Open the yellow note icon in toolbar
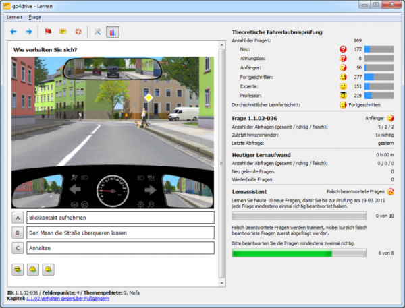Viewport: 405px width, 308px height. coord(63,31)
